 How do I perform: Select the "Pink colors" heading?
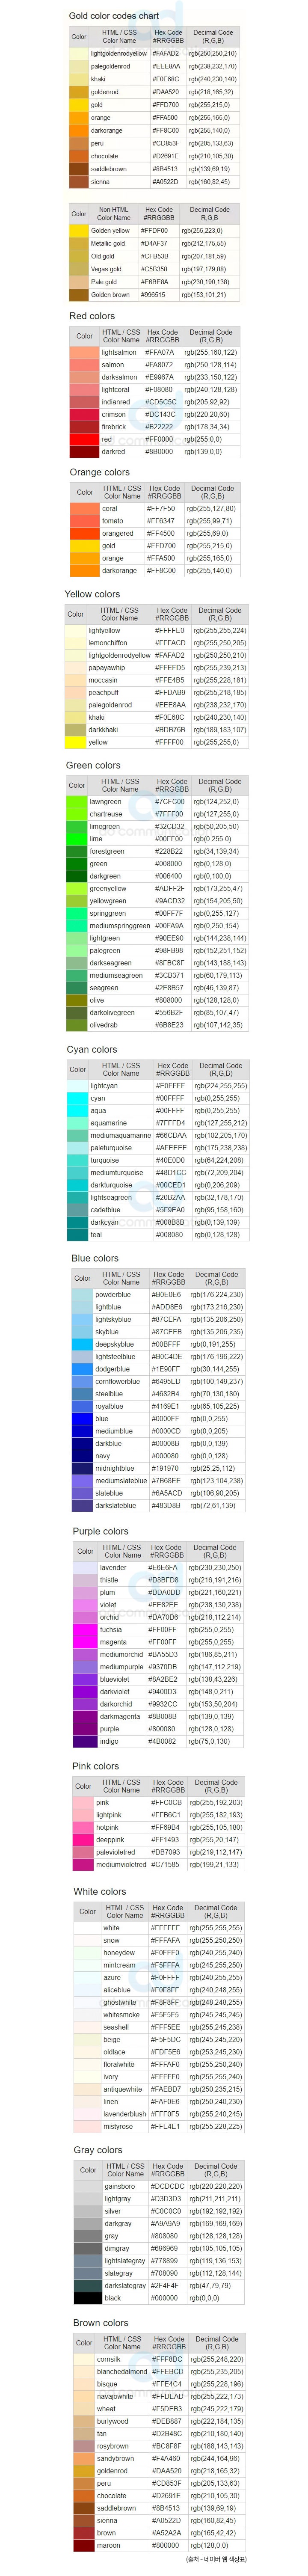click(x=95, y=1766)
